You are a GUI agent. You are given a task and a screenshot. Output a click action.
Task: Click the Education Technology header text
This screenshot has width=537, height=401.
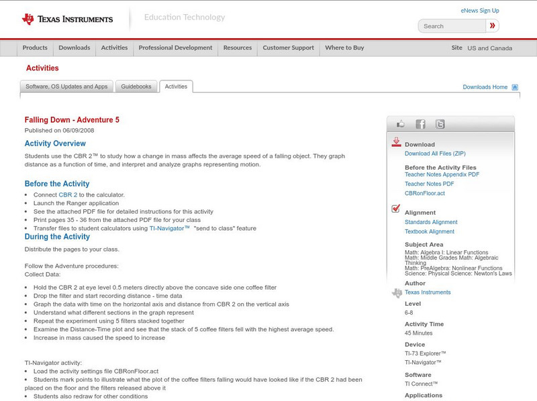tap(185, 17)
